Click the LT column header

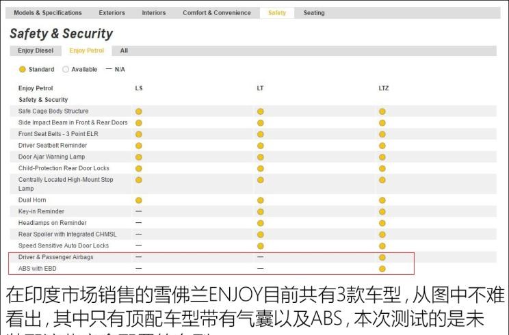pyautogui.click(x=260, y=88)
